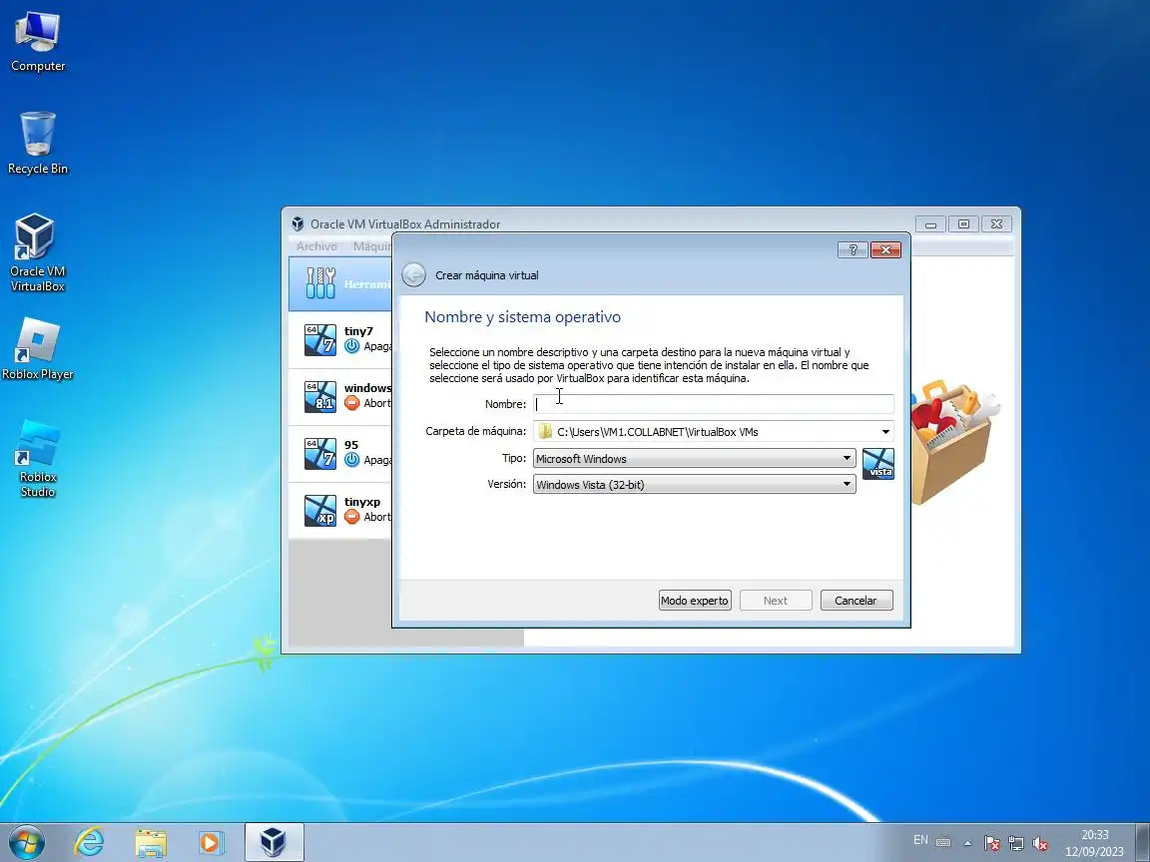Click the 'tinyxp' VM name text
The height and width of the screenshot is (862, 1150).
362,502
